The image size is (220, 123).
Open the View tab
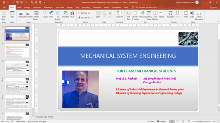[x=77, y=8]
